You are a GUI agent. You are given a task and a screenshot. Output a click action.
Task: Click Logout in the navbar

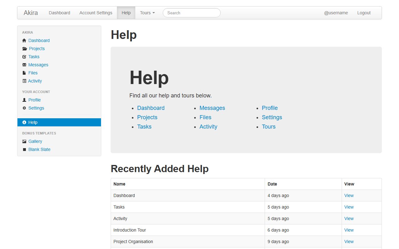(364, 13)
